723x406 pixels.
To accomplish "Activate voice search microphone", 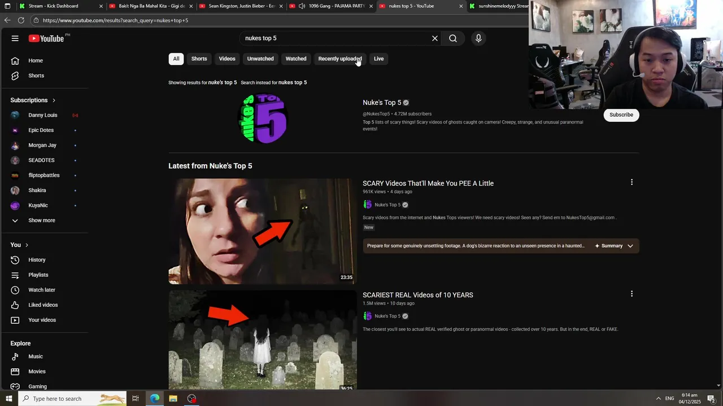I will 478,38.
